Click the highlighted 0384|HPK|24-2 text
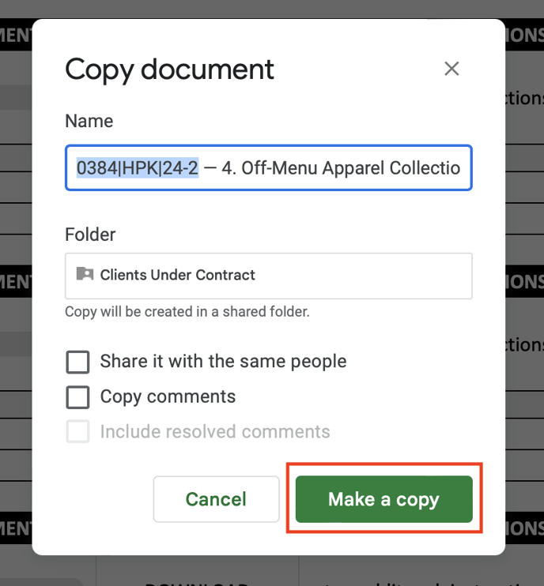The image size is (544, 586). pos(137,168)
